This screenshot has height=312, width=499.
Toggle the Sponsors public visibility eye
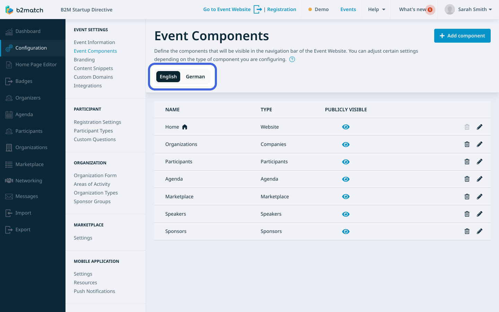point(345,231)
